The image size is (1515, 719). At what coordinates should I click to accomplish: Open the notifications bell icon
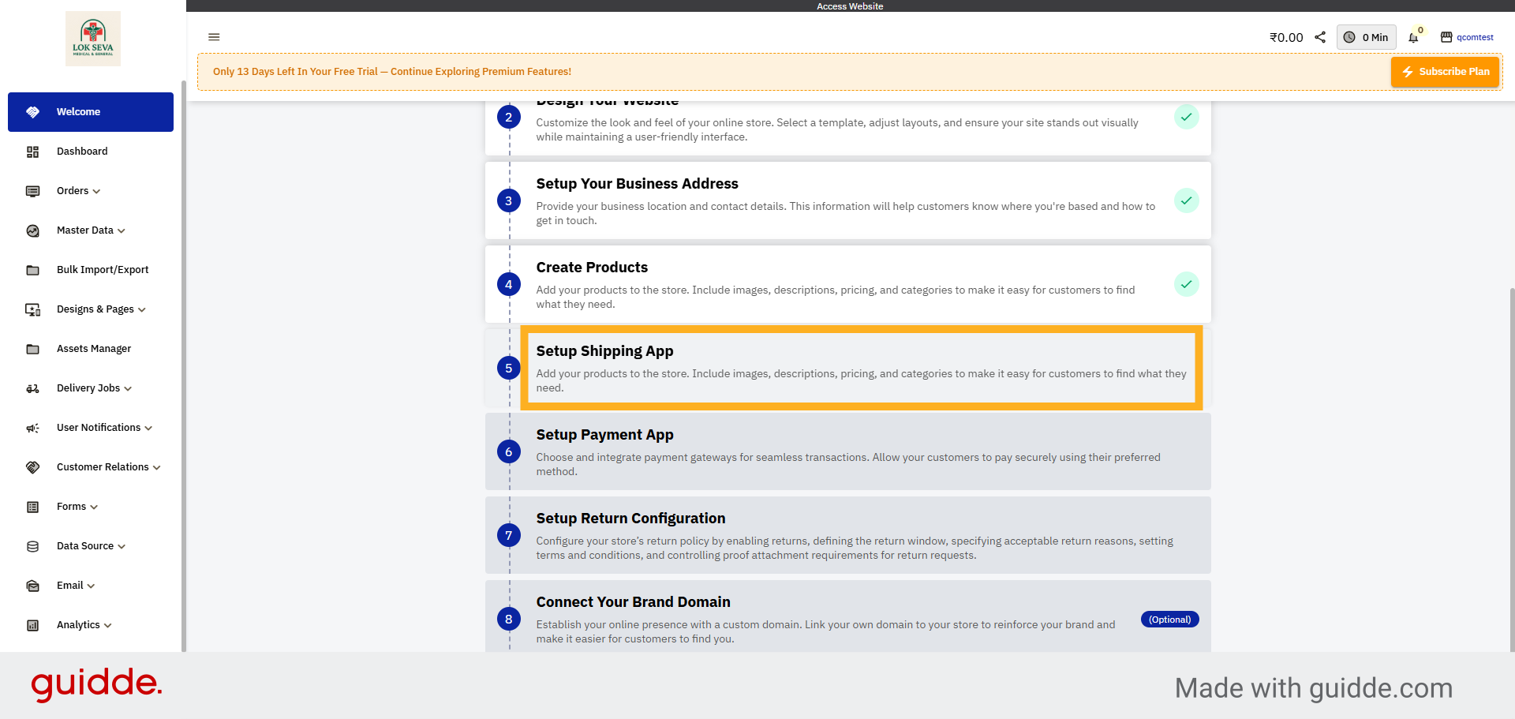coord(1413,38)
